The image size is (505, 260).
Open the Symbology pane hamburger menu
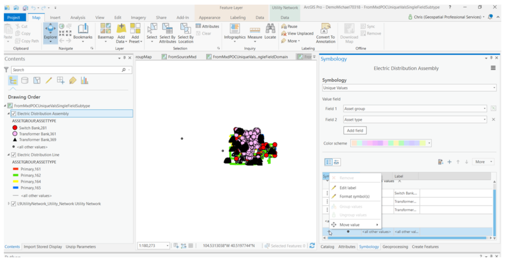493,68
